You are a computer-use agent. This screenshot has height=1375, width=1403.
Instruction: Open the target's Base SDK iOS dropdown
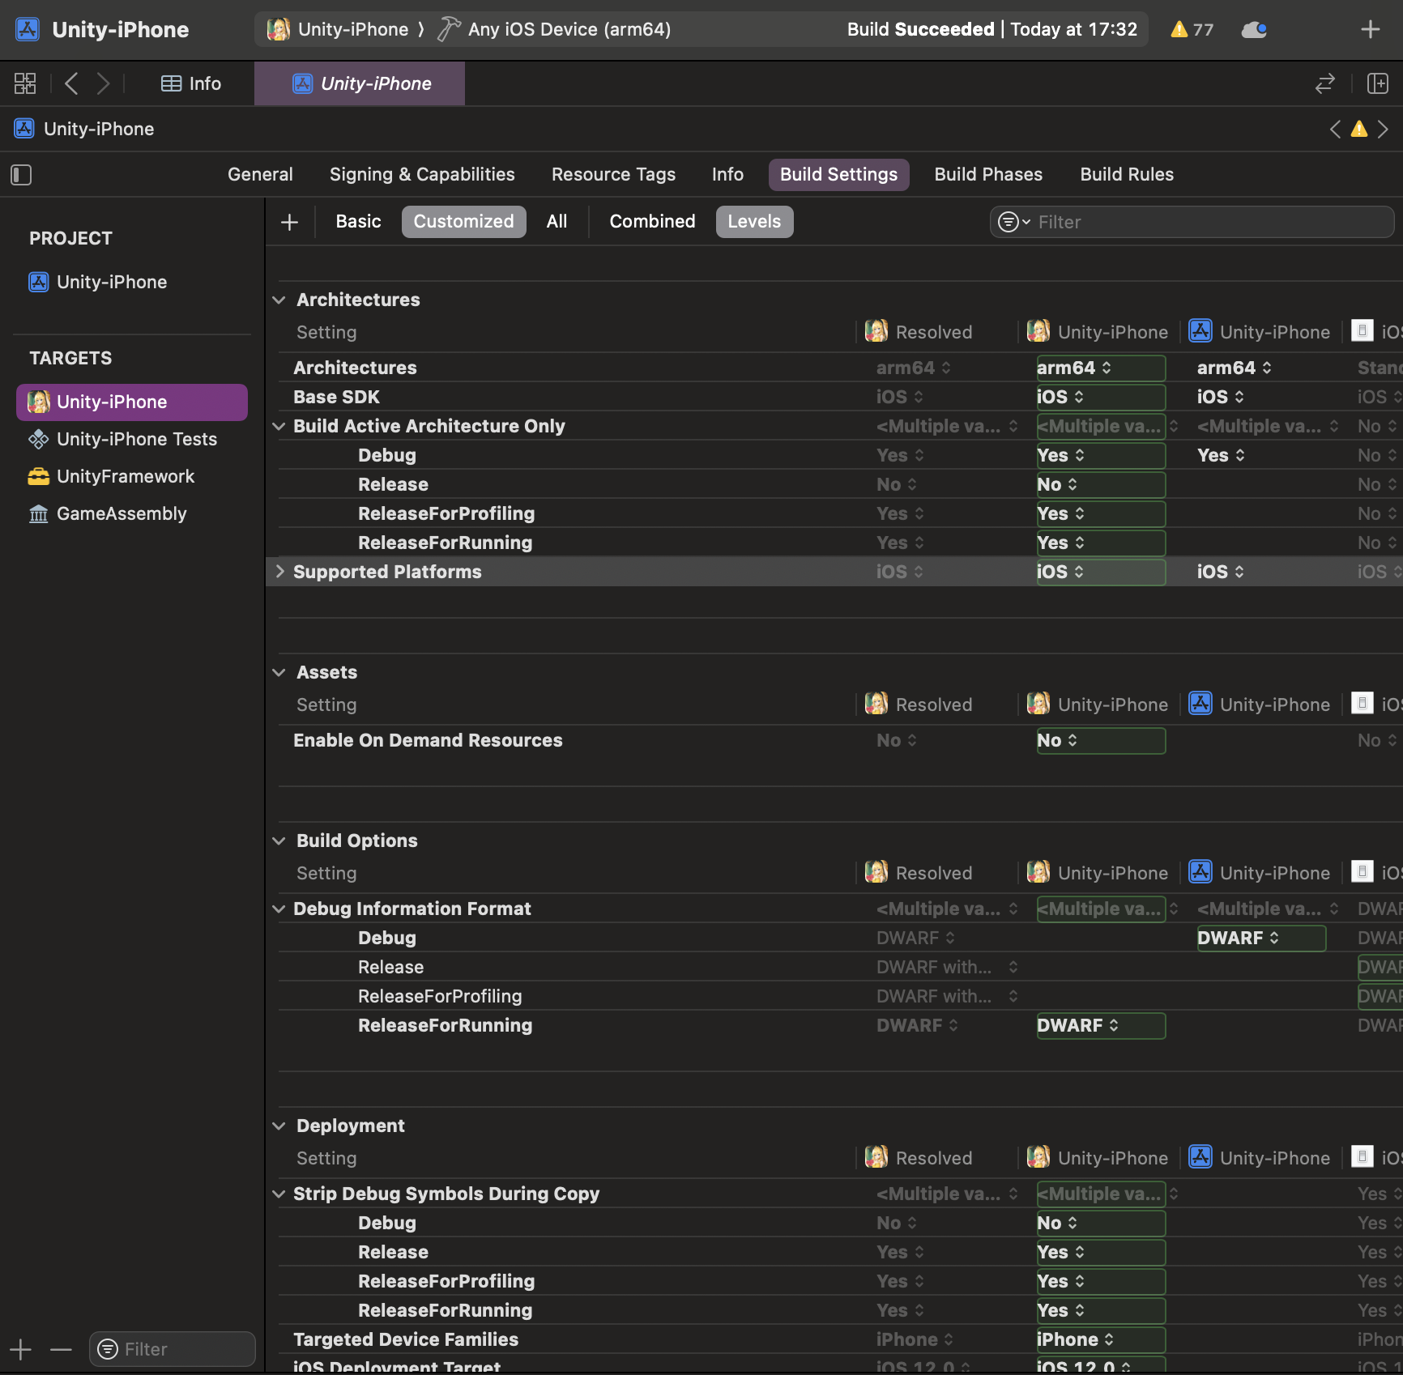[1060, 397]
